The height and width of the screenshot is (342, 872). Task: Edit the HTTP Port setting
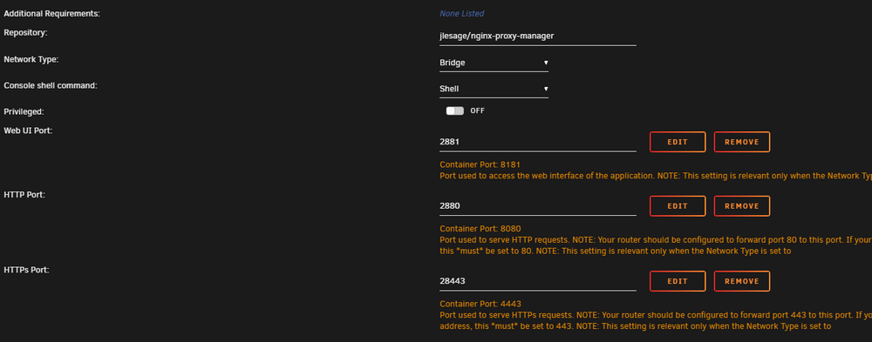[x=678, y=206]
